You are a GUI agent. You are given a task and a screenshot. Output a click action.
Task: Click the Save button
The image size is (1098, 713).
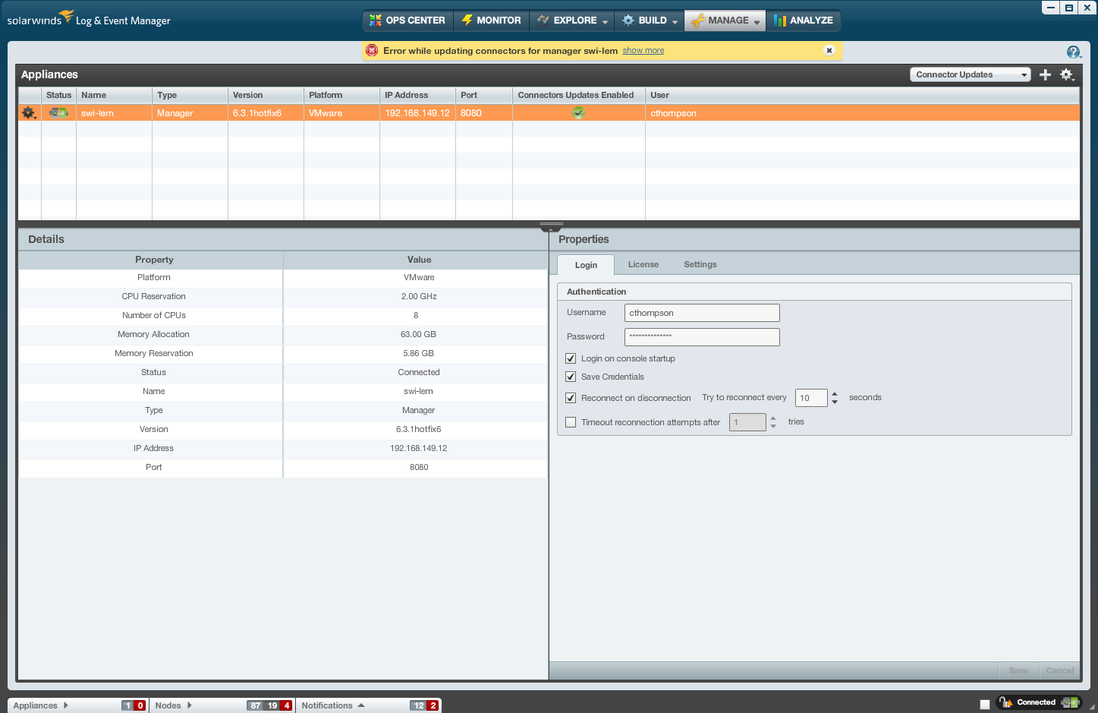coord(1018,670)
